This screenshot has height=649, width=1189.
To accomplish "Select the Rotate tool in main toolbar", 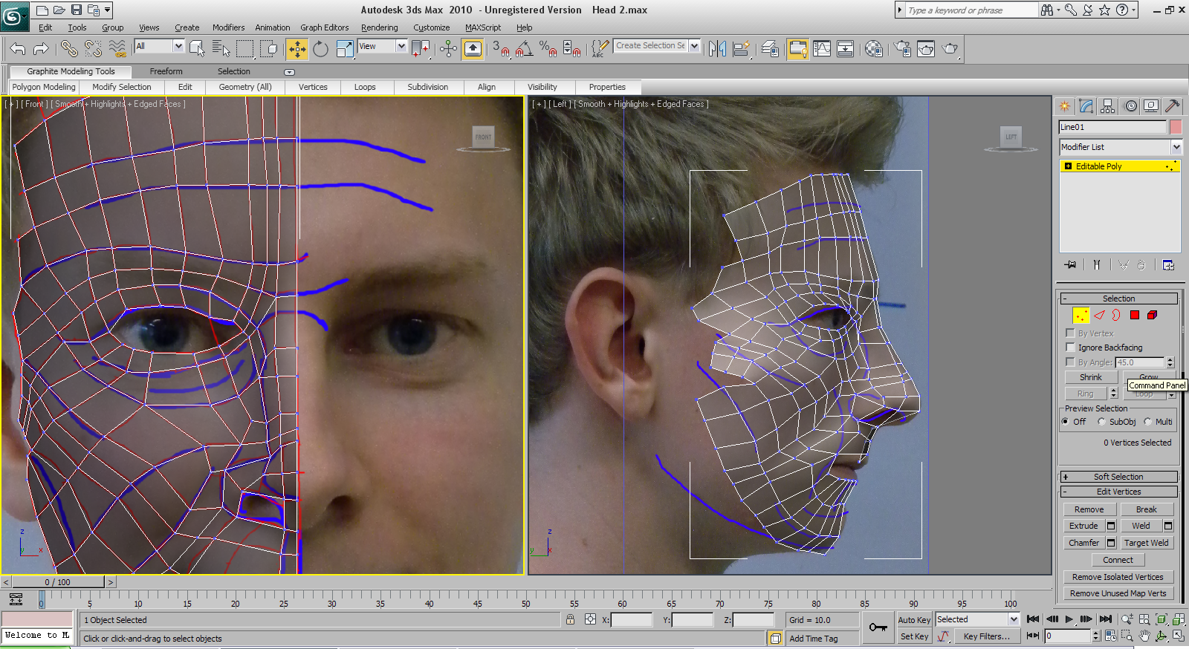I will [320, 49].
